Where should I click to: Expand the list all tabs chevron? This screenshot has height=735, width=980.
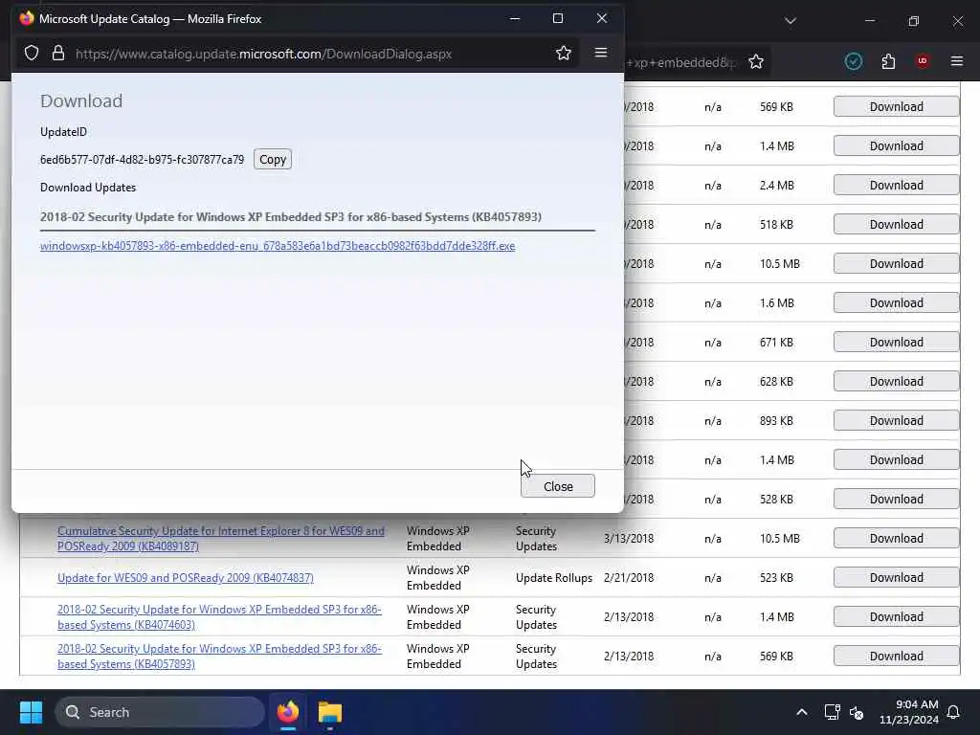point(790,21)
